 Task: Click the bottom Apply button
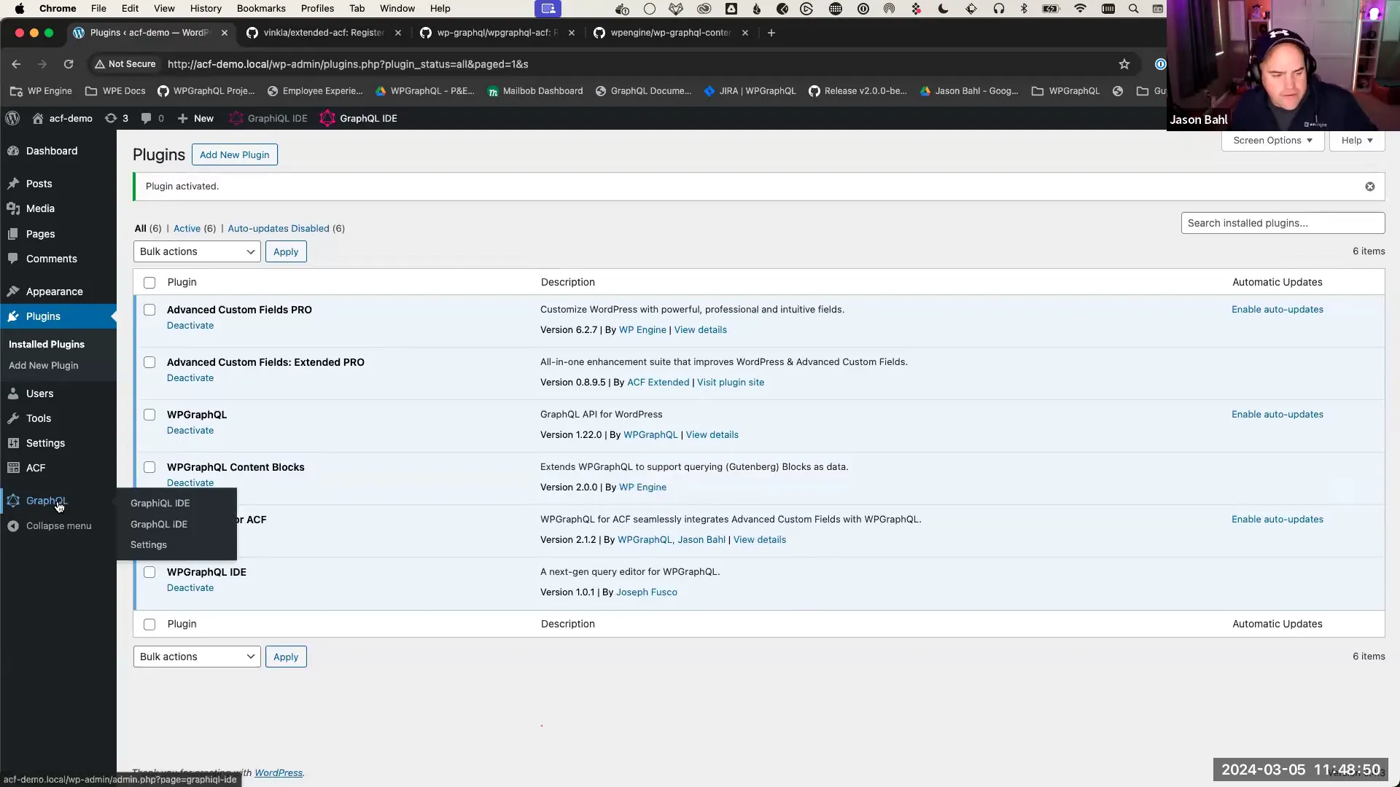[x=286, y=657]
